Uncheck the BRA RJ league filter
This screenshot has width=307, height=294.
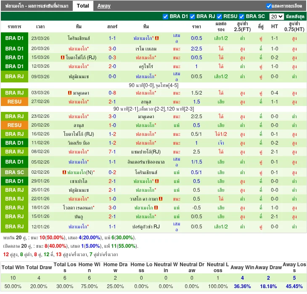click(193, 16)
